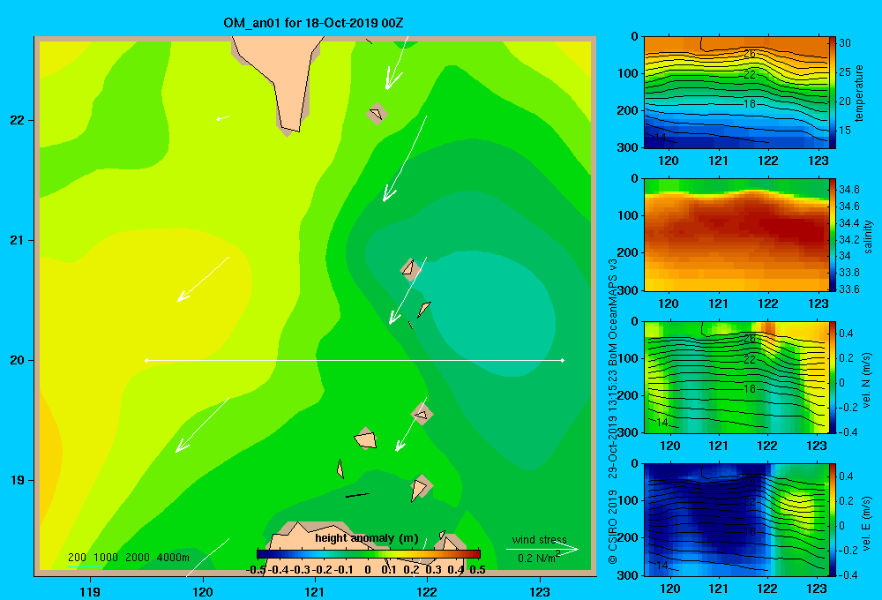Click the vel. N panel color bar

pyautogui.click(x=833, y=377)
